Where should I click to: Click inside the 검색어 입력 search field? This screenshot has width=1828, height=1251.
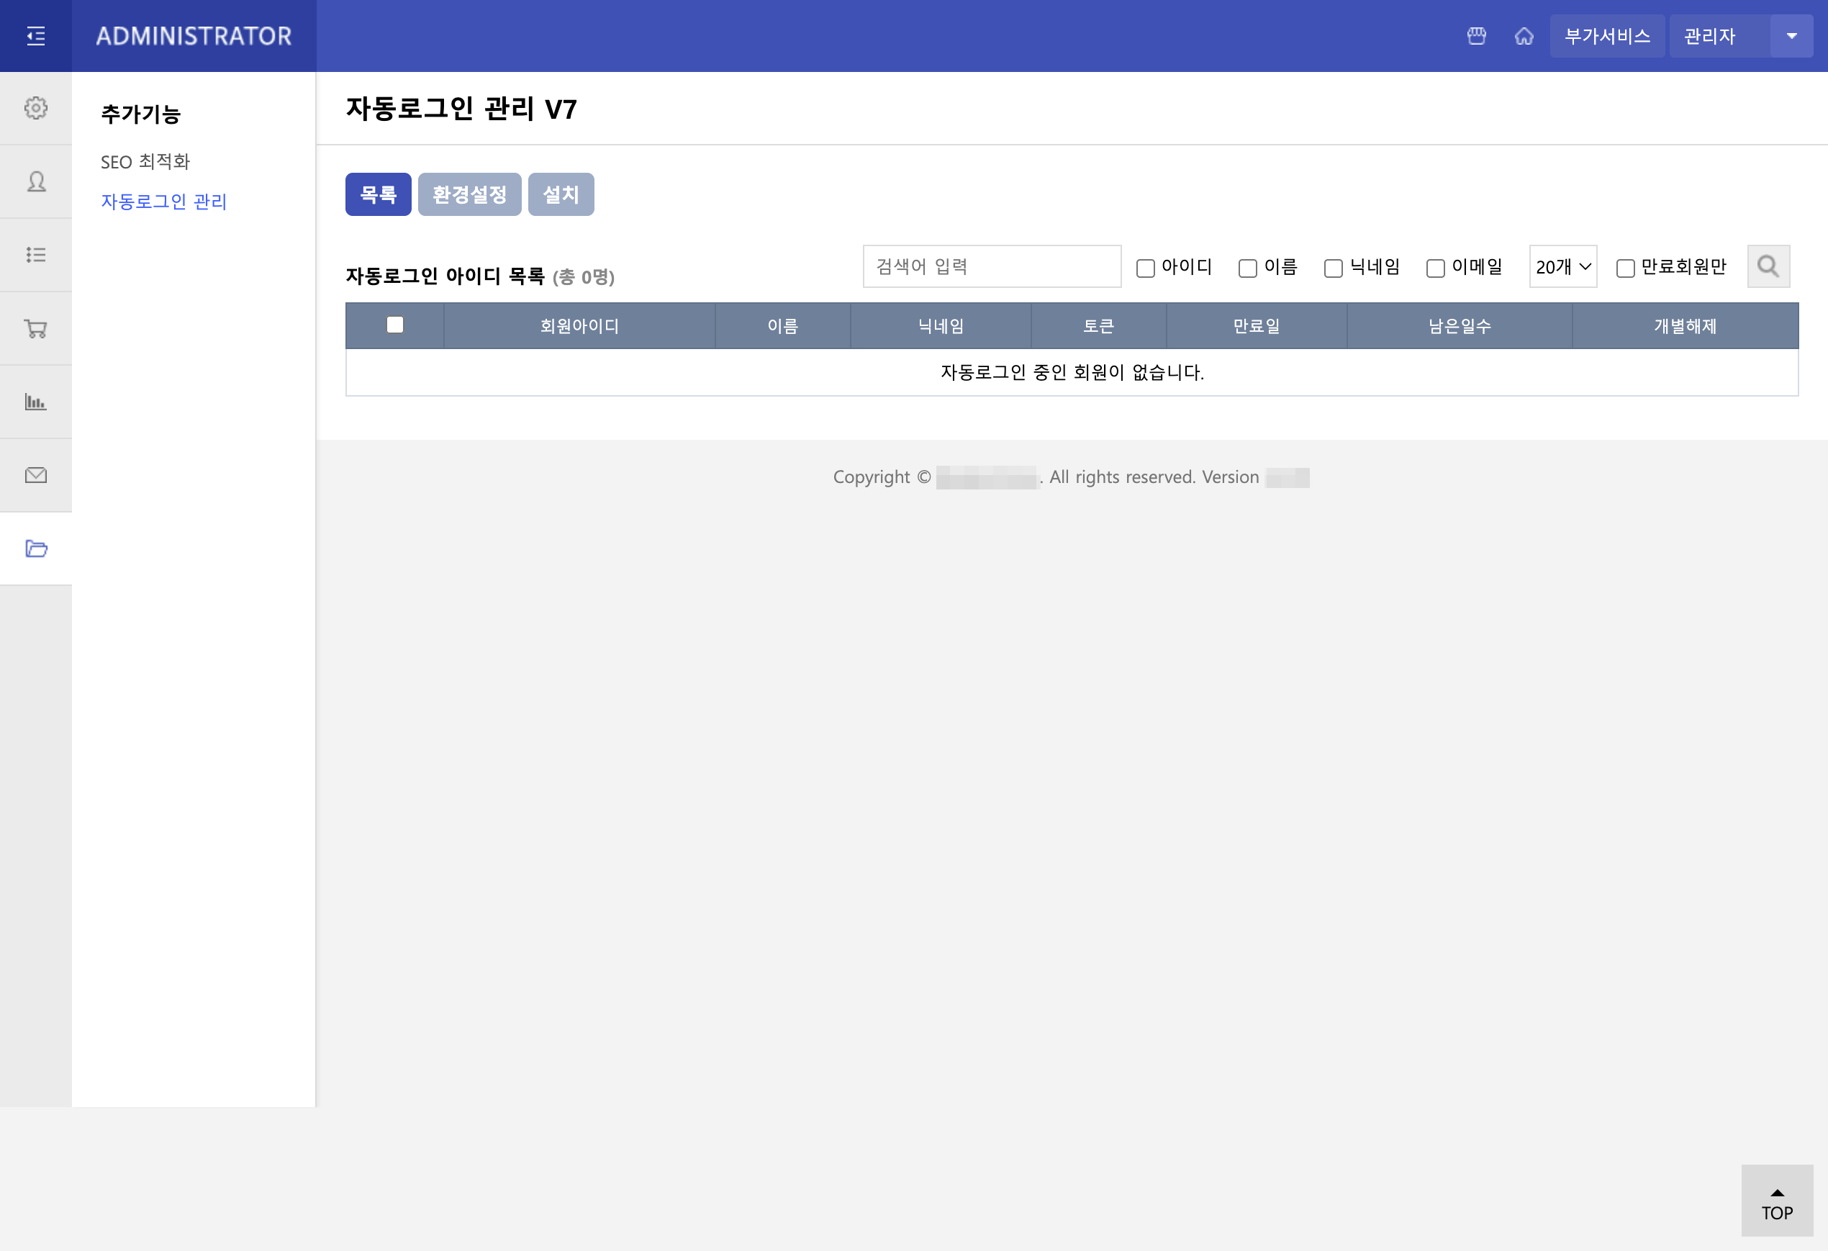click(x=991, y=266)
